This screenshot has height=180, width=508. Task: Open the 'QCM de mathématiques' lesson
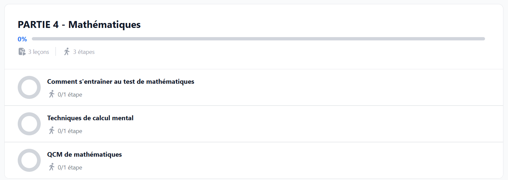84,154
